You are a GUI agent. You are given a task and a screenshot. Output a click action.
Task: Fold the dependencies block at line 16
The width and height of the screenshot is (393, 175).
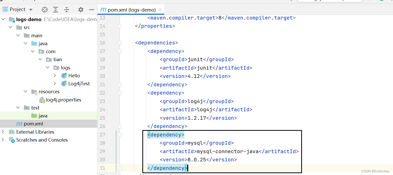(x=120, y=43)
